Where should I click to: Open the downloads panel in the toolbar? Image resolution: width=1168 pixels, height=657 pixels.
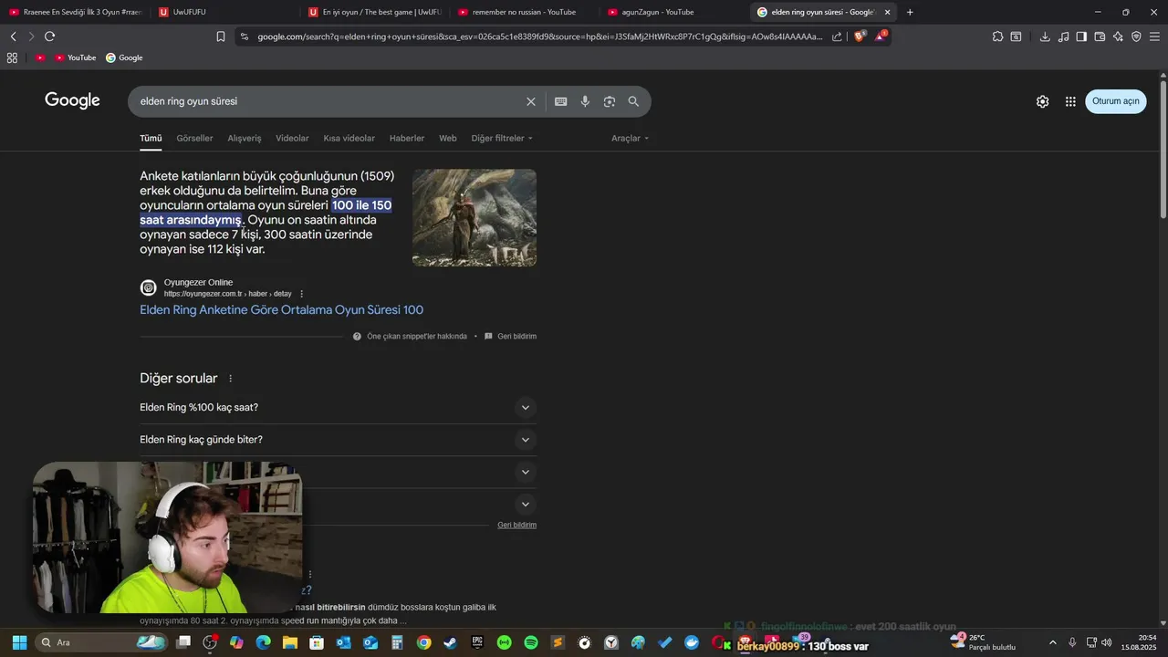(x=1045, y=36)
